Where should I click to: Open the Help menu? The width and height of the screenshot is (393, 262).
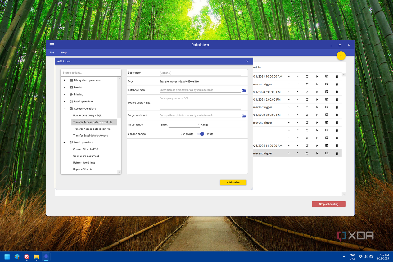tap(64, 52)
